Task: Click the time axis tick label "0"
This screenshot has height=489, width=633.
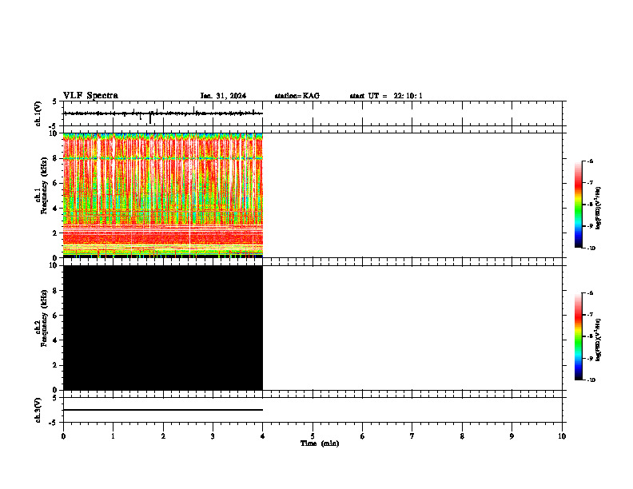Action: (63, 436)
